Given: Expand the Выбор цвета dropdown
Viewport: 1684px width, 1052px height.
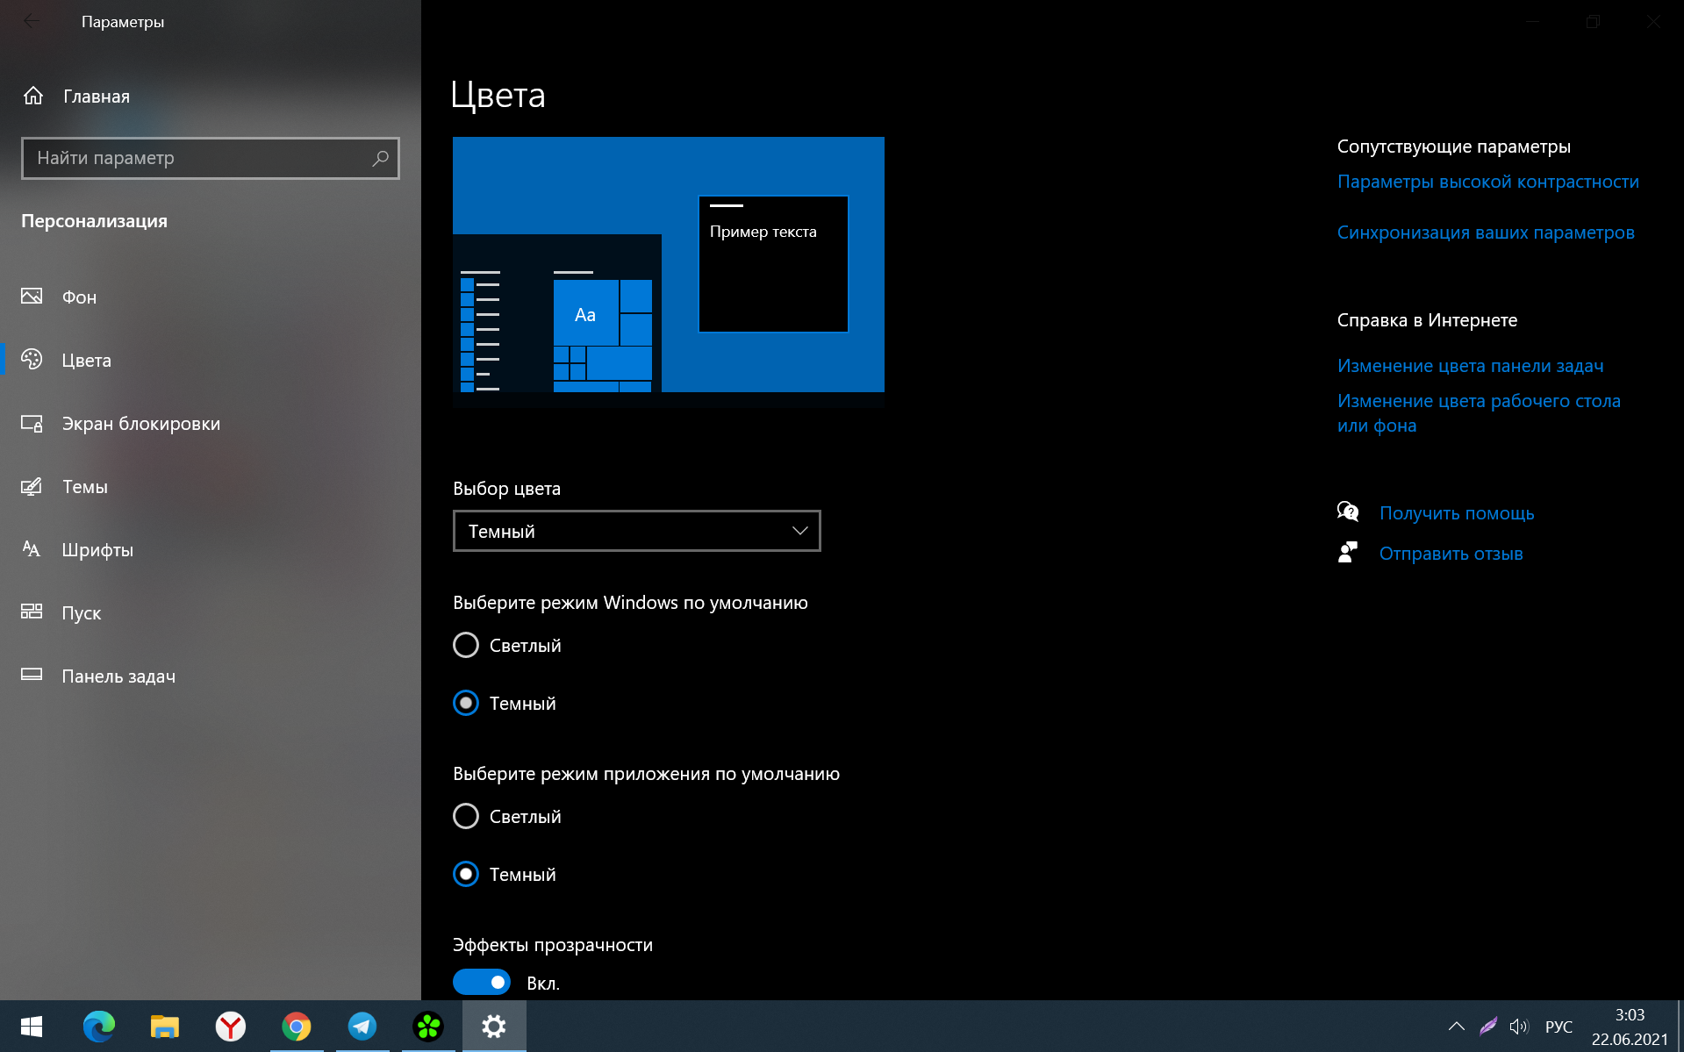Looking at the screenshot, I should pyautogui.click(x=637, y=531).
